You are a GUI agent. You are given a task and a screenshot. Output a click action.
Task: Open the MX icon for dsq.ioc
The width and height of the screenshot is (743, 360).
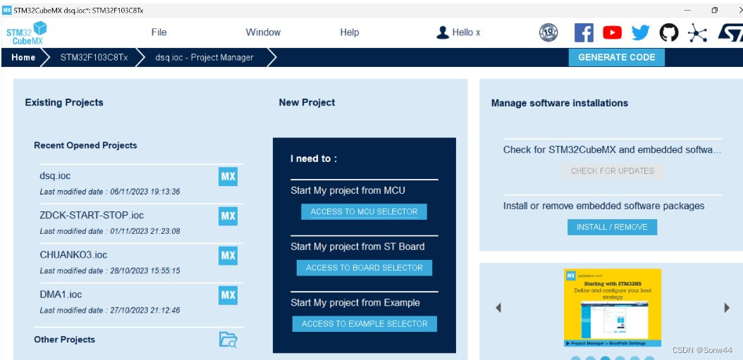click(228, 177)
